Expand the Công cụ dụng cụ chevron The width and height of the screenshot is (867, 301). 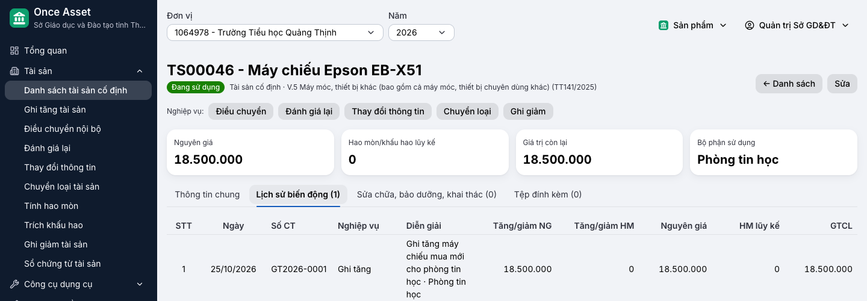[140, 284]
